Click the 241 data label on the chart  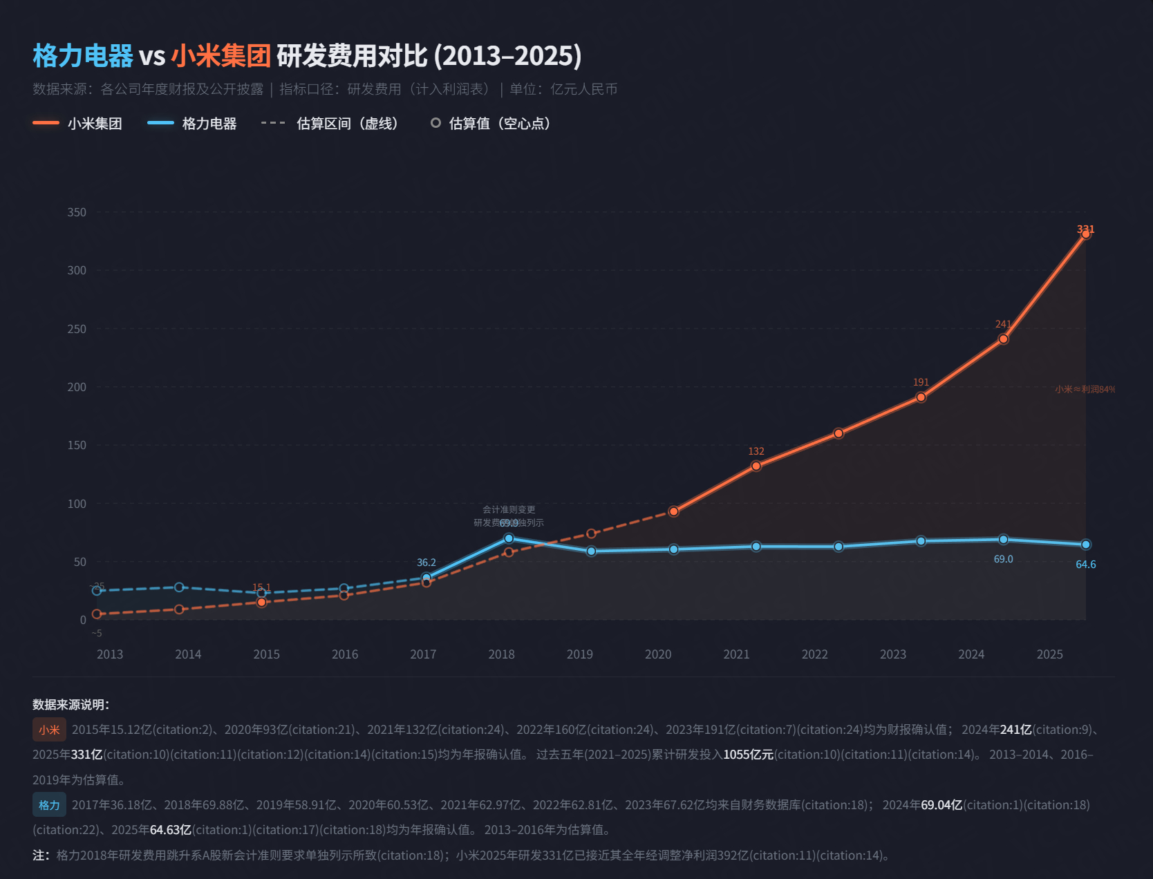tap(1004, 324)
